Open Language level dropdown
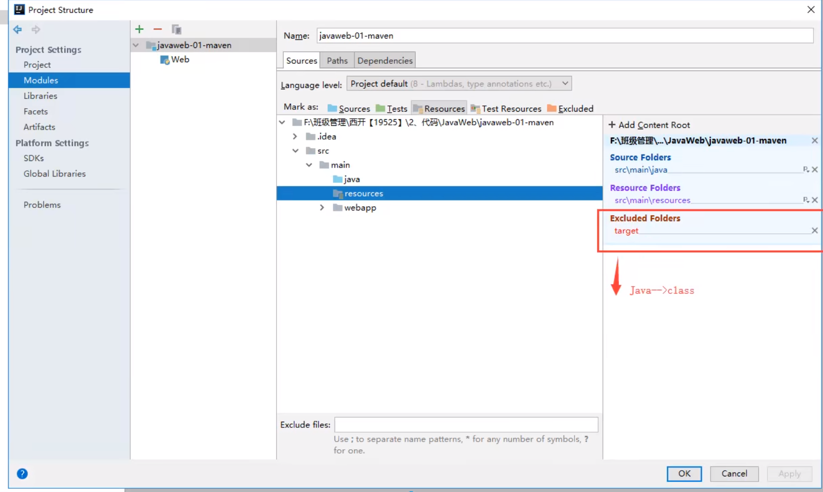Viewport: 823px width, 492px height. point(459,84)
